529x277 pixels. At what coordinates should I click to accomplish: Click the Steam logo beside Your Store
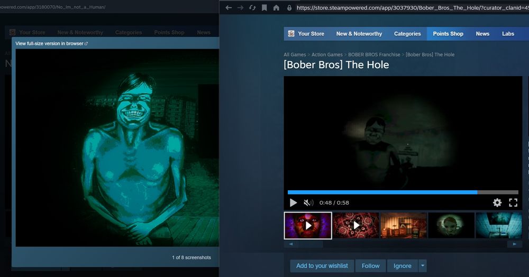291,34
